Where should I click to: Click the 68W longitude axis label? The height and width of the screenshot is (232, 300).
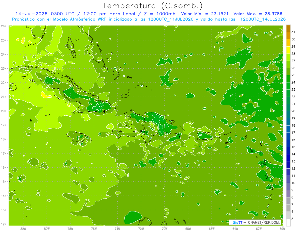click(x=188, y=229)
